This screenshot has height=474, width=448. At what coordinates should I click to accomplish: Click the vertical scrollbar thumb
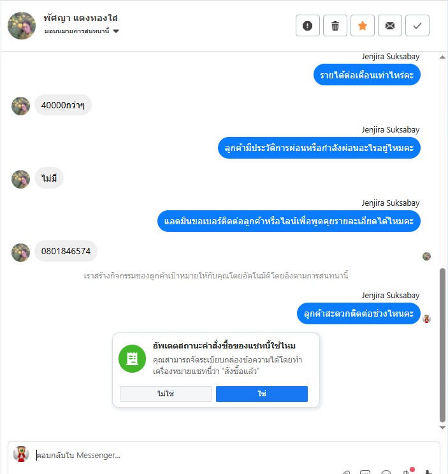click(442, 345)
